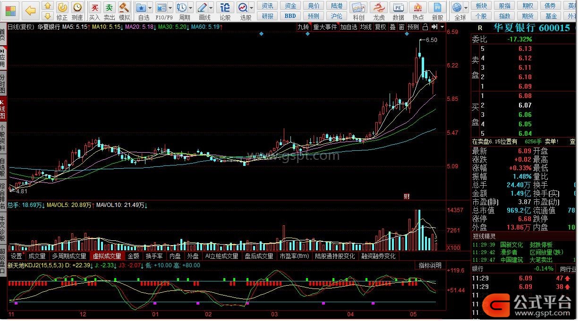Select the 融资融券变化 tab

(379, 256)
